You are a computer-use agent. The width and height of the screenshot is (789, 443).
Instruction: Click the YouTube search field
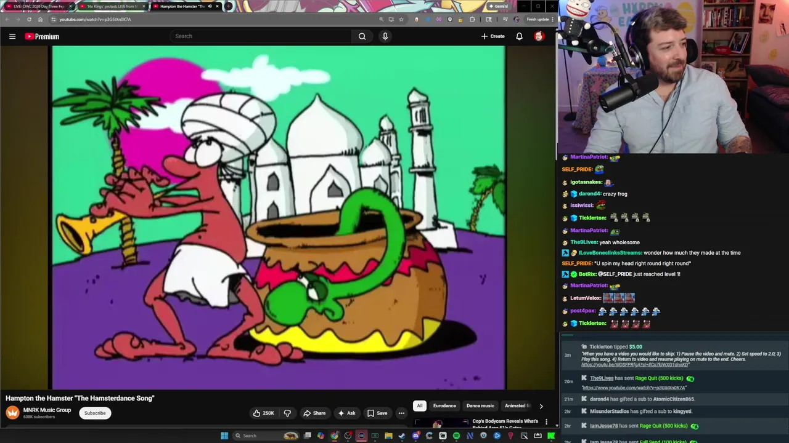click(x=261, y=36)
